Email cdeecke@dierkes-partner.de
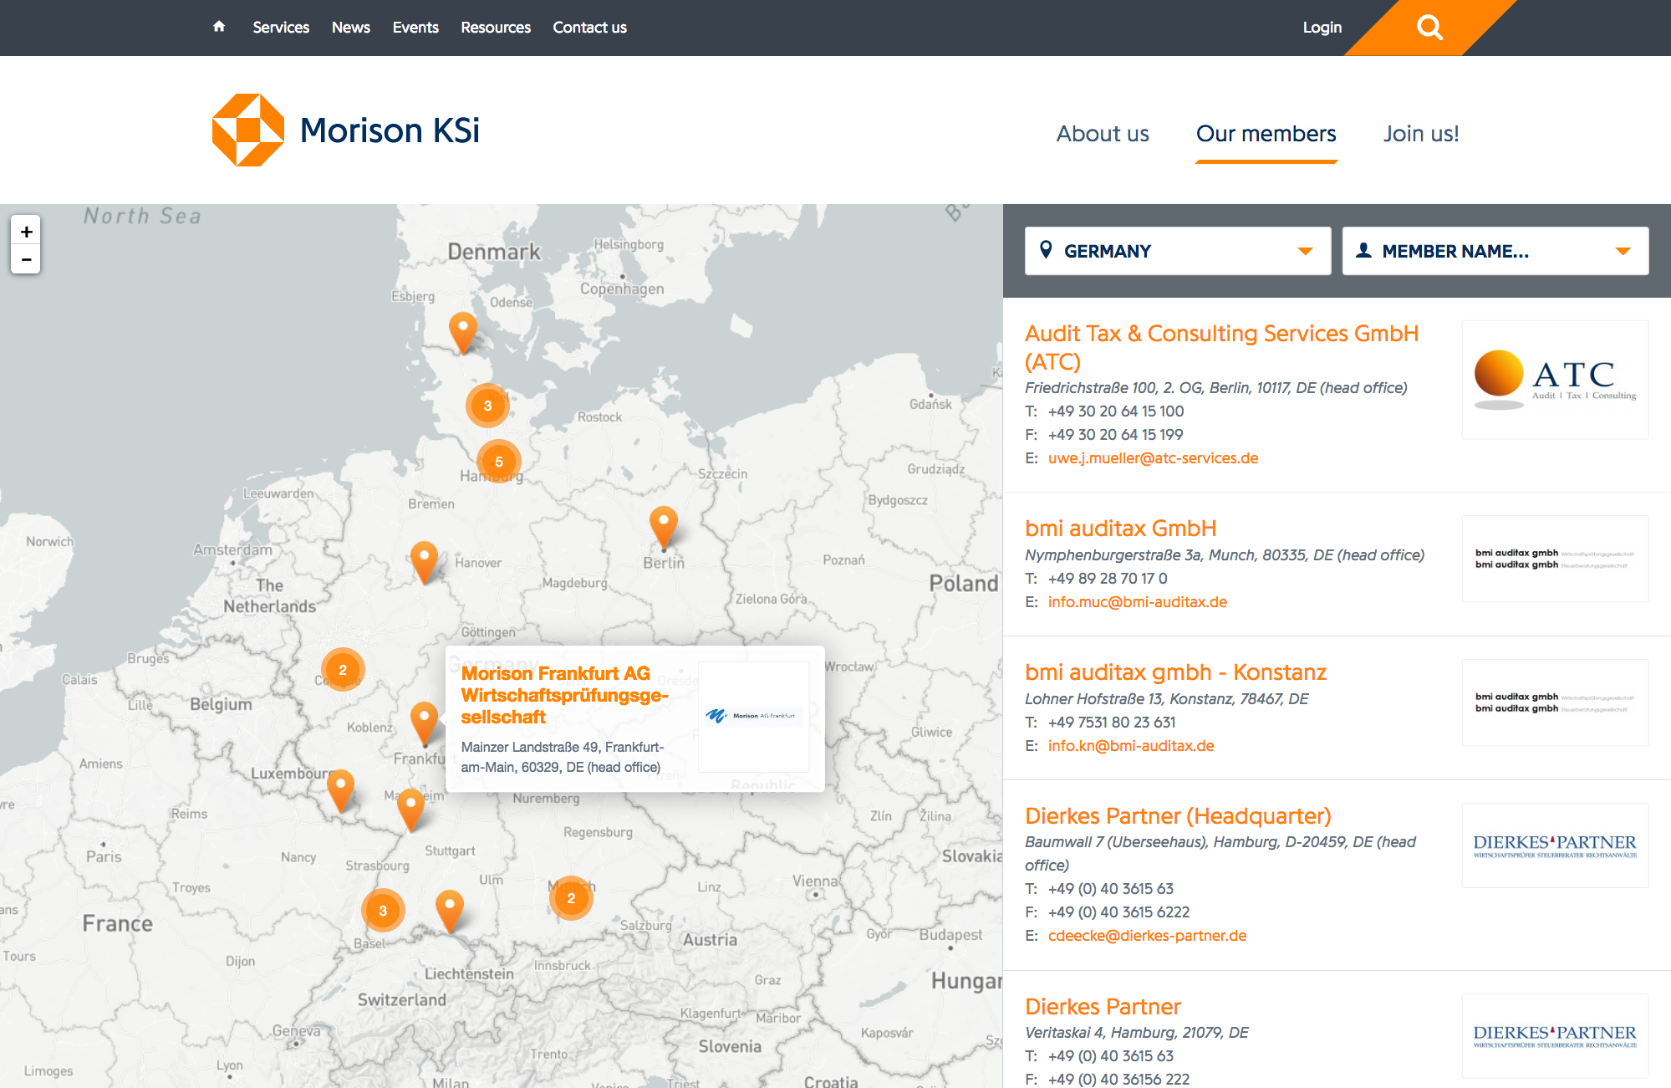The image size is (1671, 1088). coord(1147,936)
